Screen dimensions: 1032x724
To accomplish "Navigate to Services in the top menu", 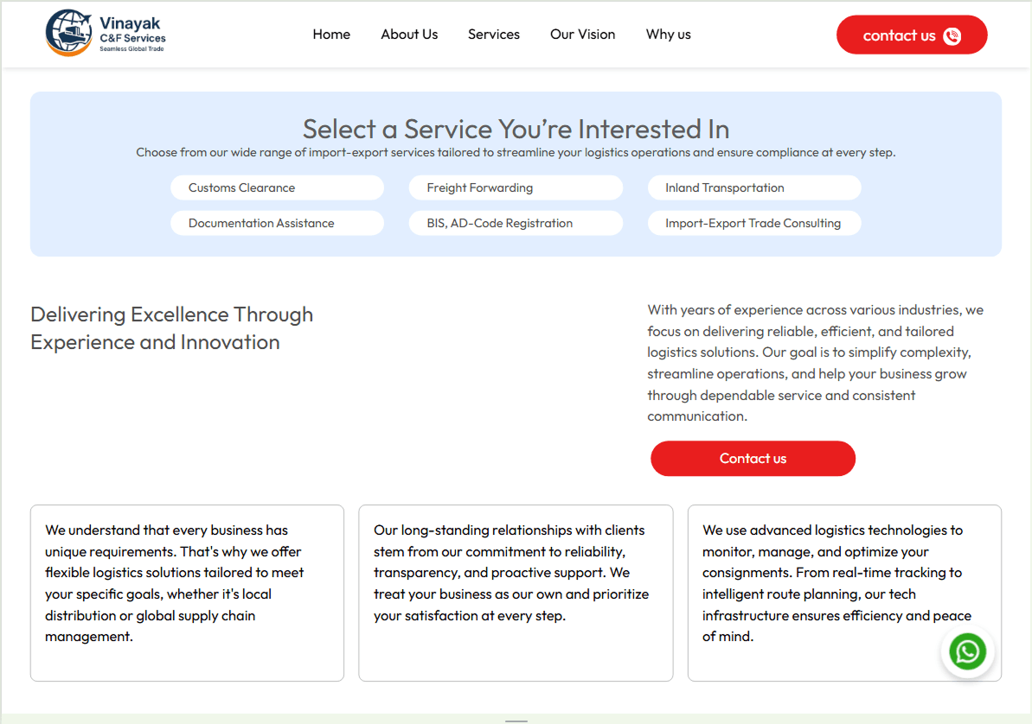I will (494, 35).
